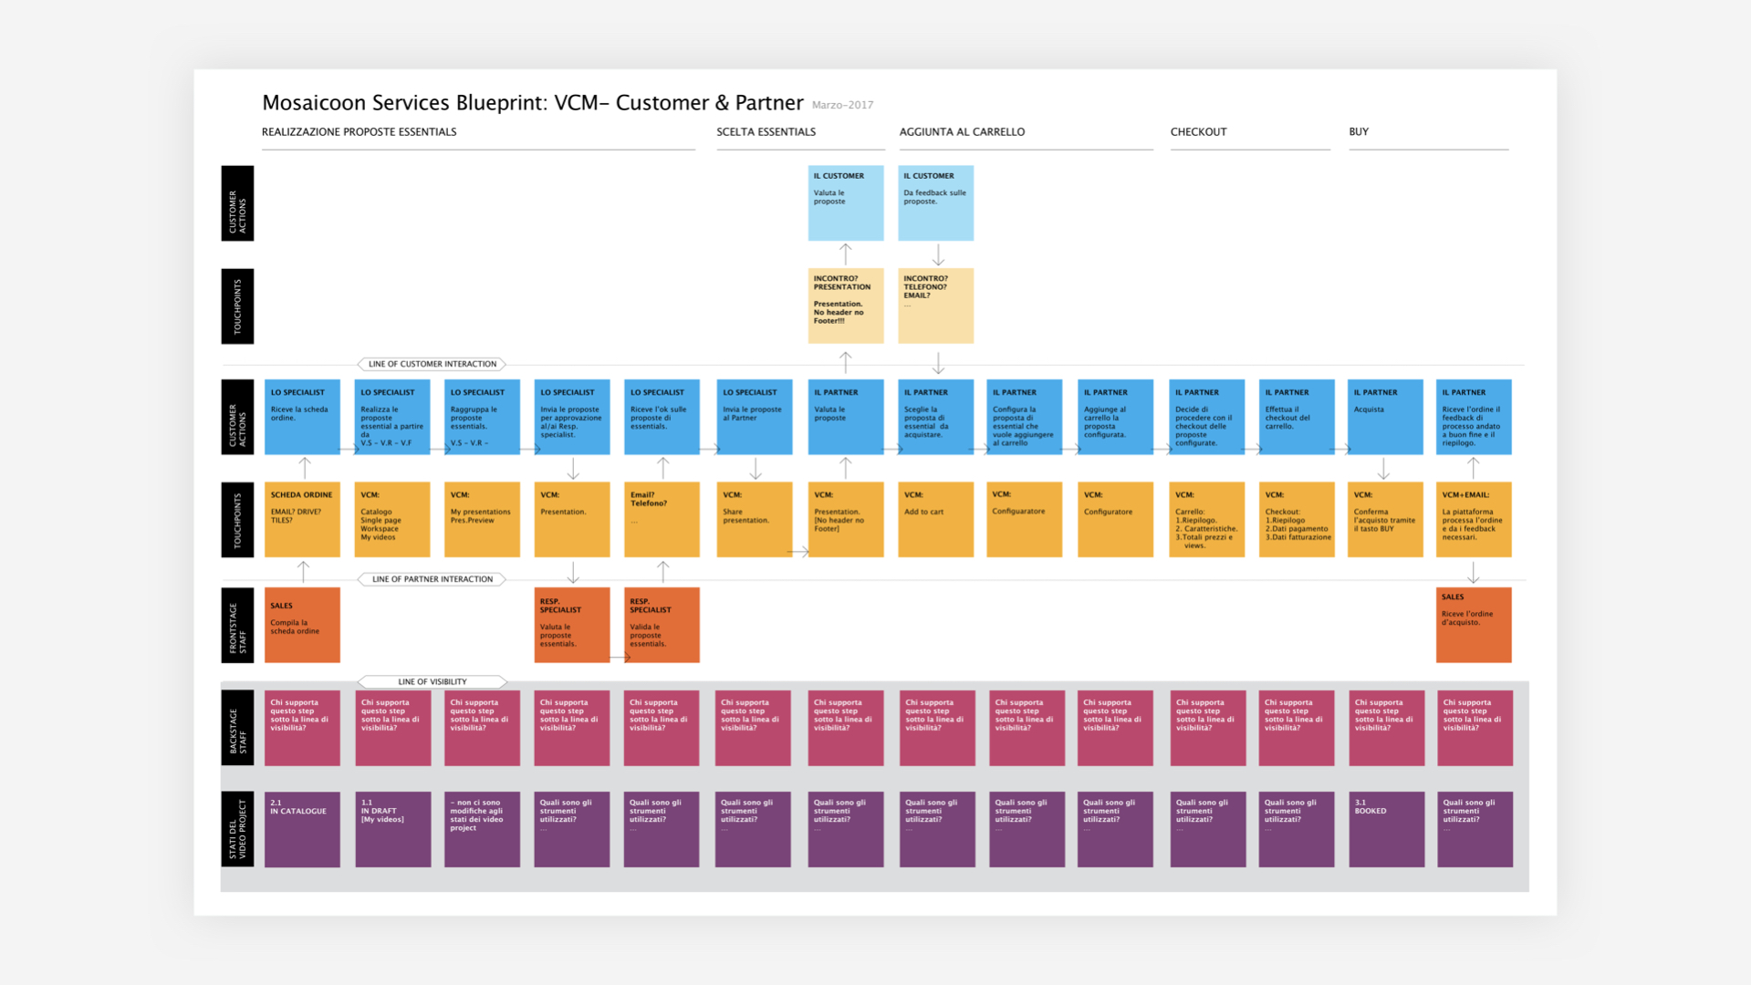
Task: Click the BACKSTAGE STAFF row label
Action: click(237, 728)
